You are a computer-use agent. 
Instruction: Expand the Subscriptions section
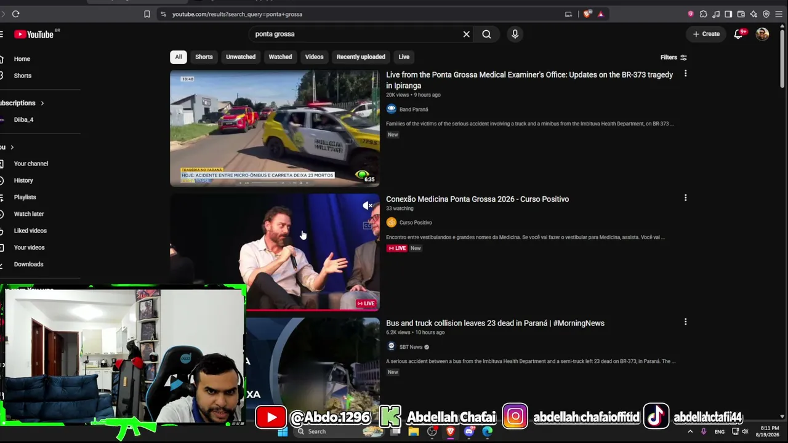tap(22, 103)
